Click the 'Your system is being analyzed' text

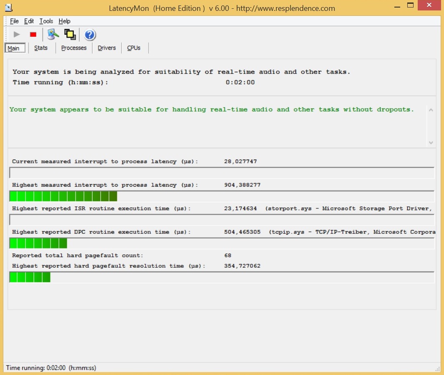coord(181,72)
